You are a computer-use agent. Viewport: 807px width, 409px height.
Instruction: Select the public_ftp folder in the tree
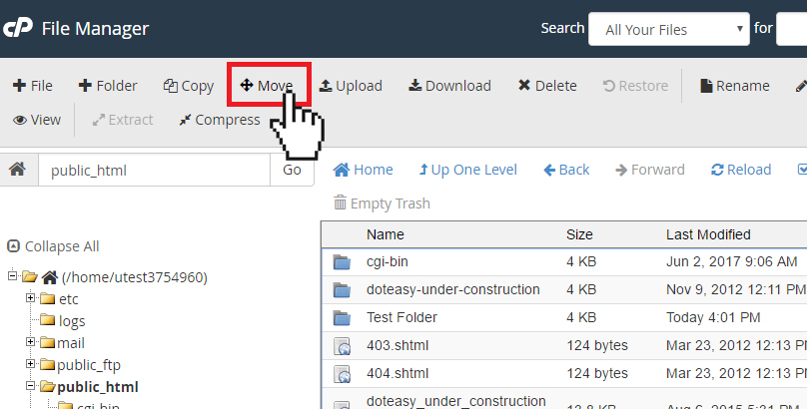coord(89,365)
